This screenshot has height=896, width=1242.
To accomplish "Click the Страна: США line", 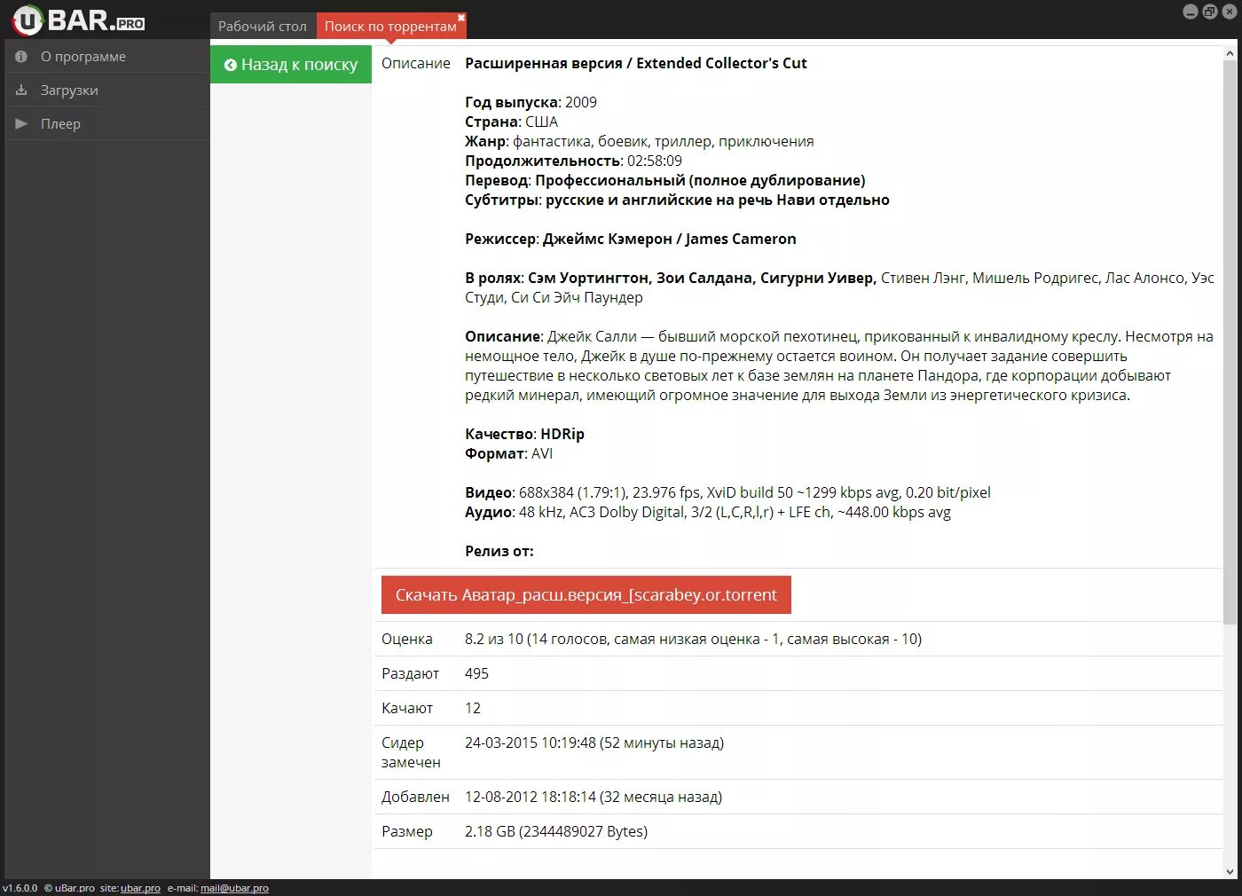I will tap(511, 122).
